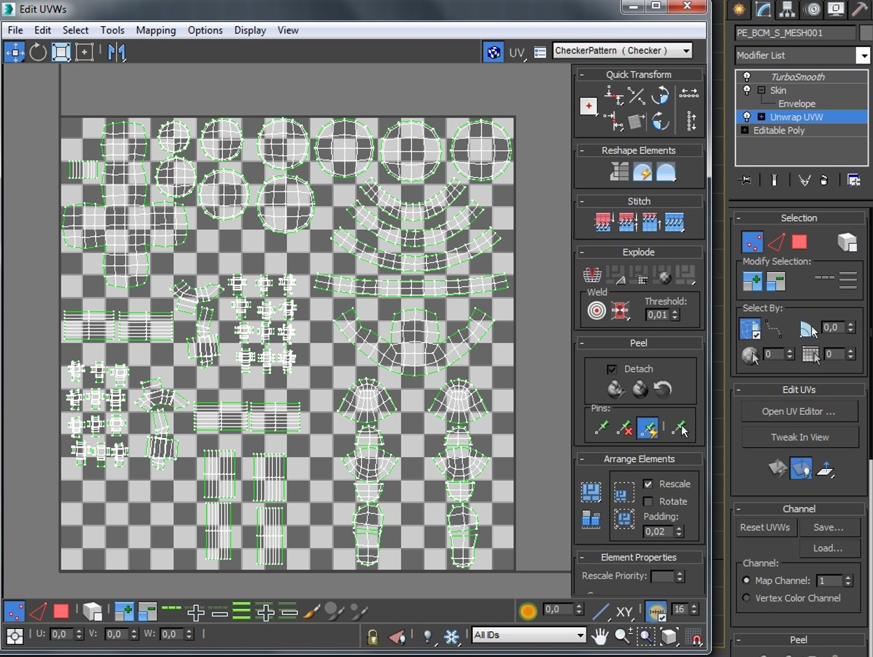
Task: Select Vertex sub-object mode in bottom toolbar
Action: point(15,611)
